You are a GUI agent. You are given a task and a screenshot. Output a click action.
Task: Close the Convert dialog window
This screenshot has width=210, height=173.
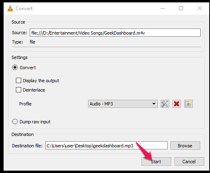200,8
